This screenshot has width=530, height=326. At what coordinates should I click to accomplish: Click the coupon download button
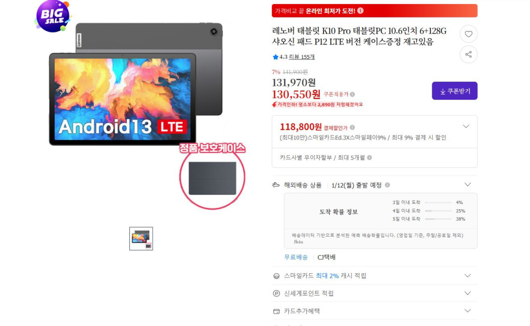(x=454, y=91)
